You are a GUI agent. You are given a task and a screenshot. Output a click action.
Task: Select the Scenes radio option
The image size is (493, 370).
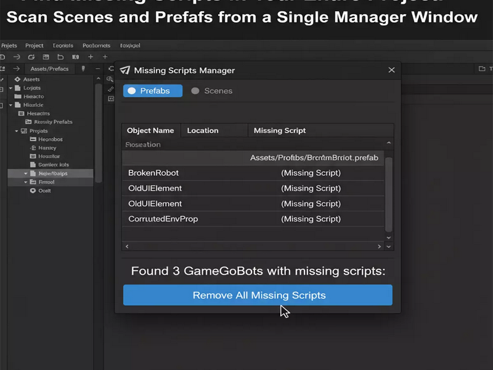click(212, 91)
